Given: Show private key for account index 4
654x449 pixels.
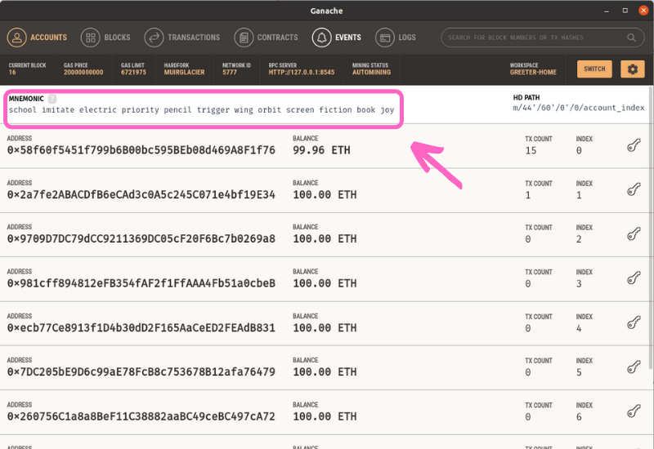Looking at the screenshot, I should [x=634, y=322].
